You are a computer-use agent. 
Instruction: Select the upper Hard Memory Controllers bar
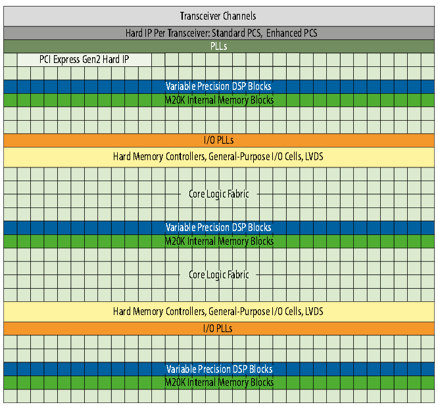pyautogui.click(x=219, y=157)
